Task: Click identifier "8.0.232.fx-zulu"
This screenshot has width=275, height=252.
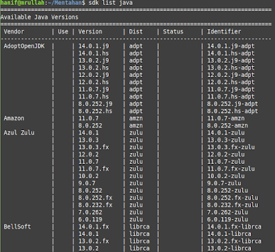Action: coord(232,205)
